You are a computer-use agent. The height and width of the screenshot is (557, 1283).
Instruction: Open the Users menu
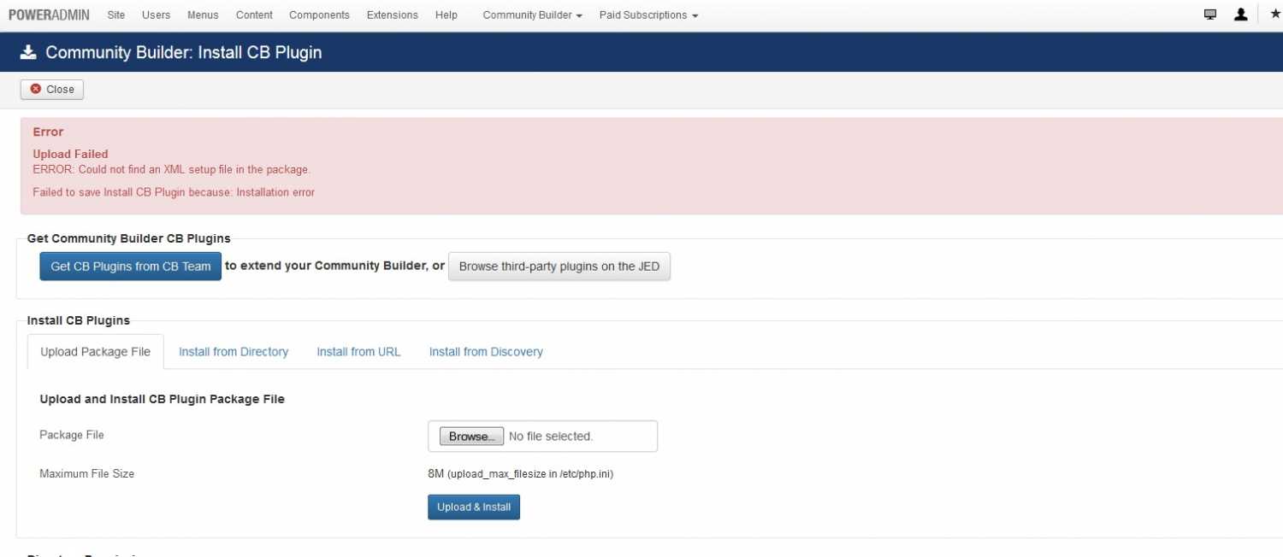[x=156, y=15]
